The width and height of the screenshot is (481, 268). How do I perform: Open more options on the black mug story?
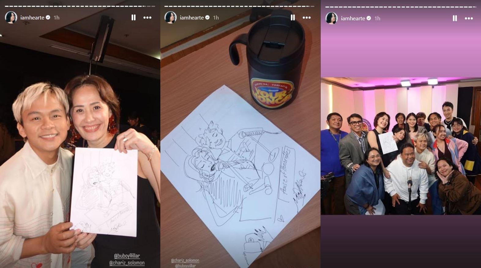pyautogui.click(x=307, y=17)
